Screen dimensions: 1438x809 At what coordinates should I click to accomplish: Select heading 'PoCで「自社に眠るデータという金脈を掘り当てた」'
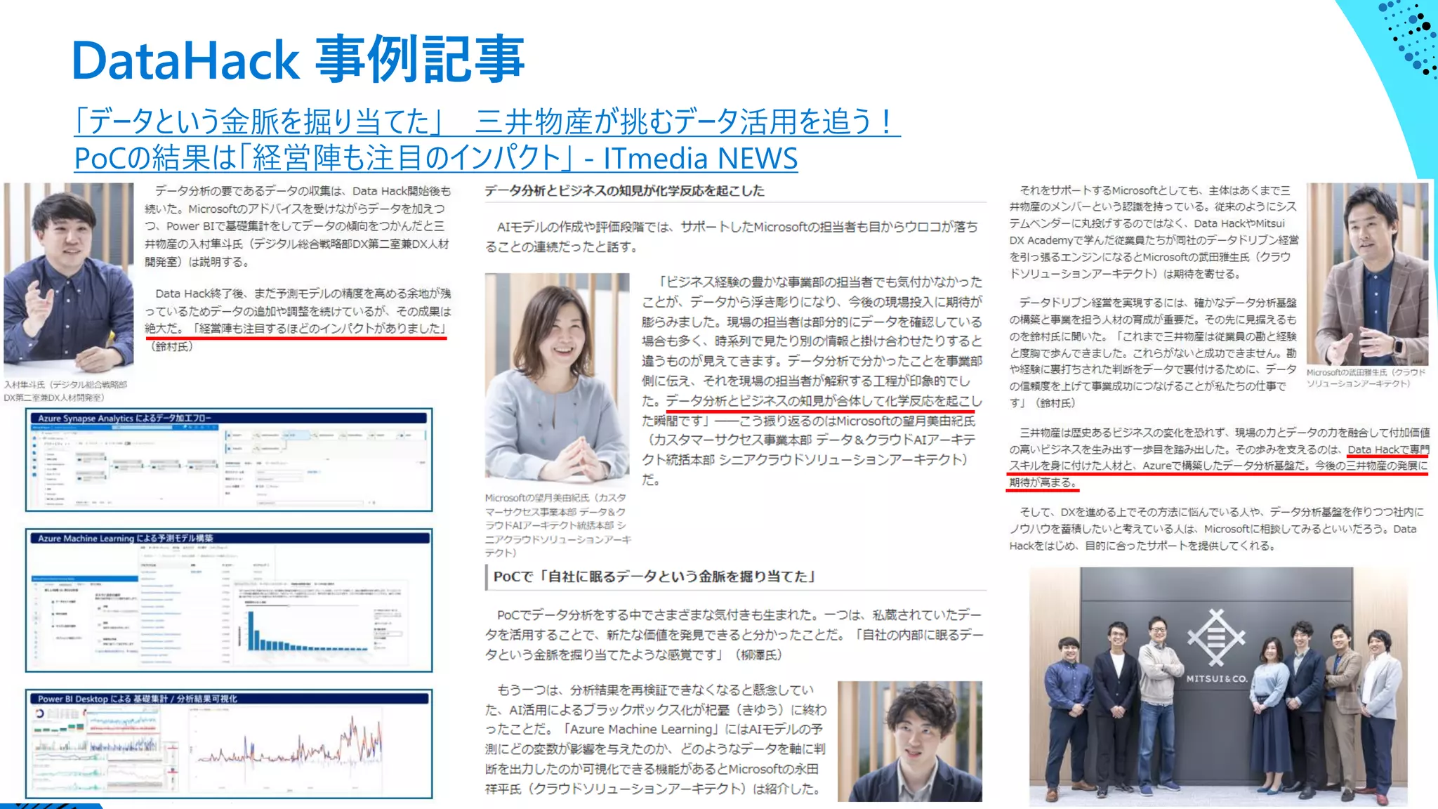654,577
